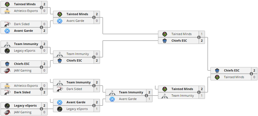This screenshot has height=116, width=258.
Task: Click JAM Gaming logo in match against Chiefs ESC
Action: (x=7, y=70)
